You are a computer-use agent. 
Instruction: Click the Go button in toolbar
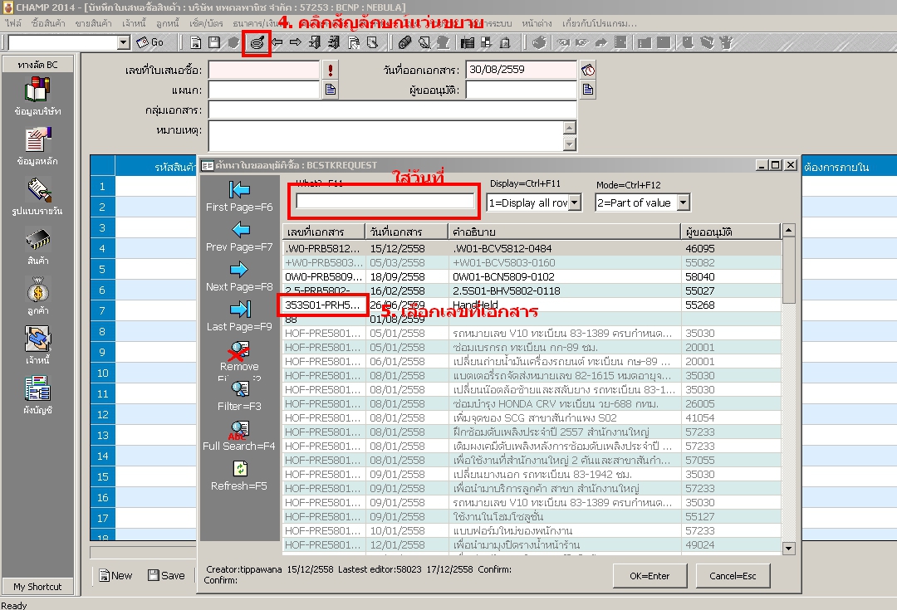(149, 42)
